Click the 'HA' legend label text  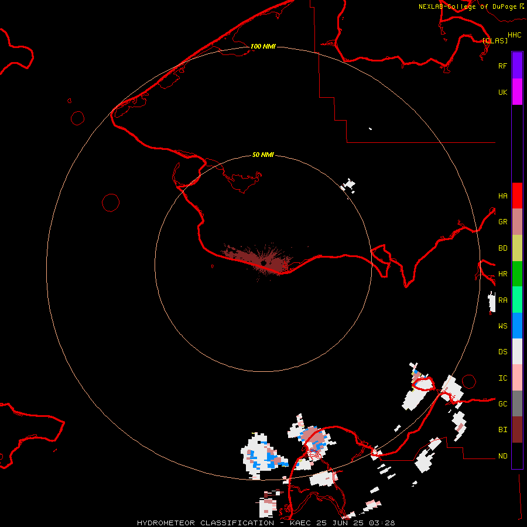point(502,196)
